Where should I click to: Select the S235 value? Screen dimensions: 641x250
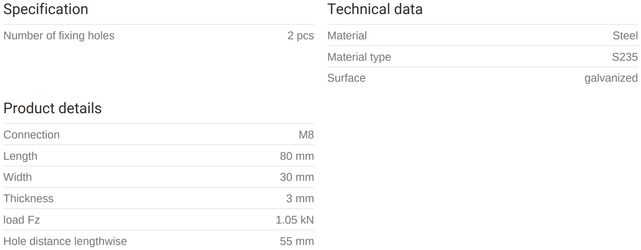625,57
